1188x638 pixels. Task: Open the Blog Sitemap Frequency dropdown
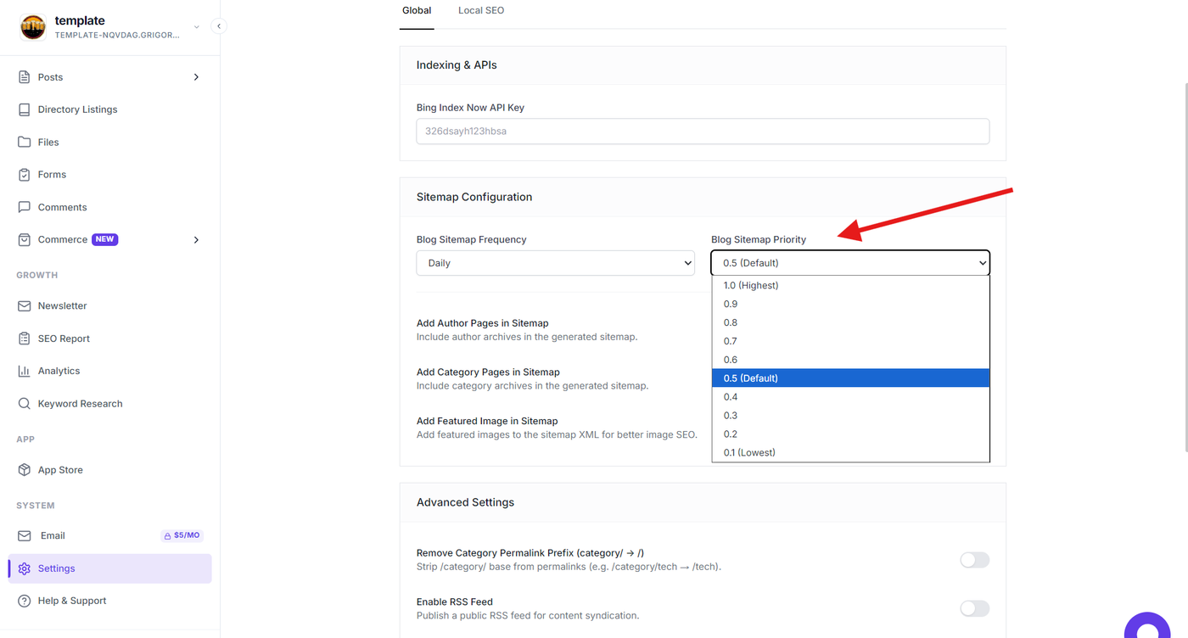click(x=555, y=263)
